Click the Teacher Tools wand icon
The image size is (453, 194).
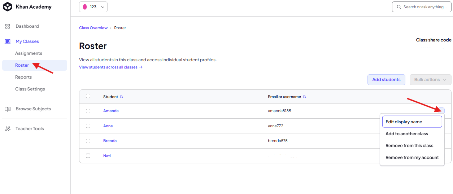tap(8, 129)
